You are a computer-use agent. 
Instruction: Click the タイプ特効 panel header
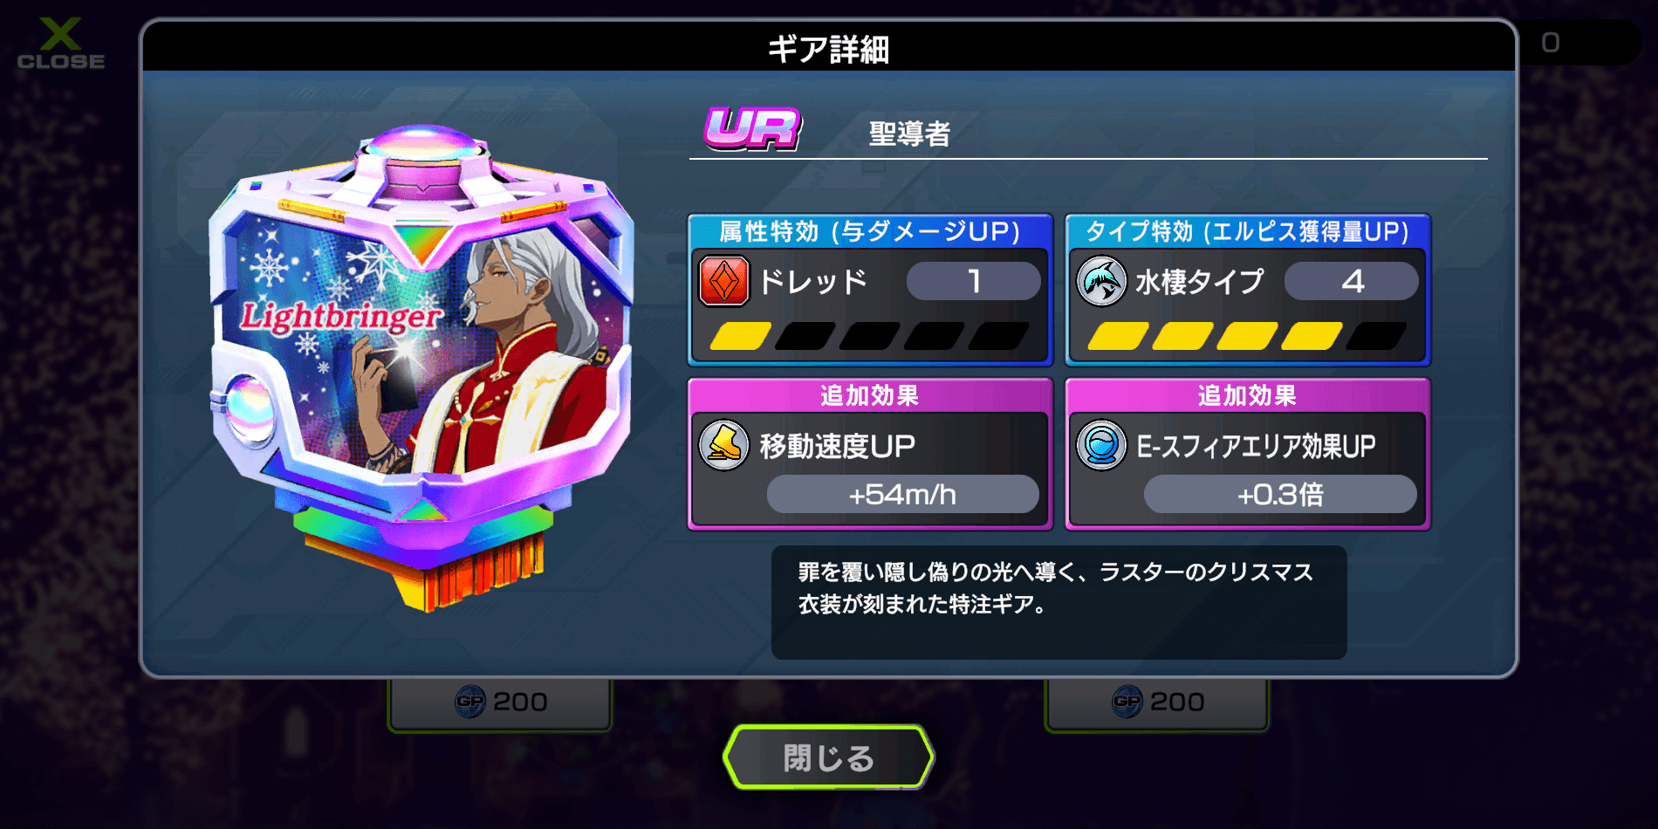1248,231
